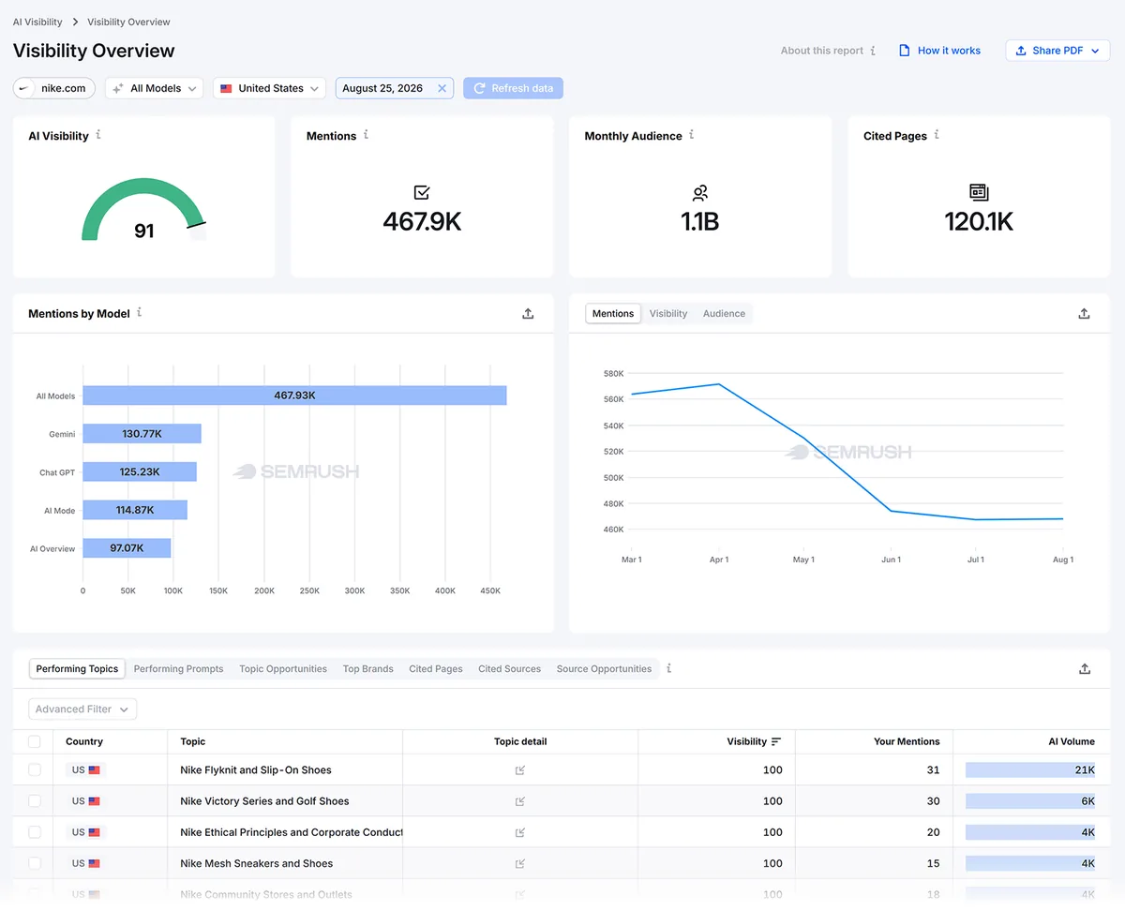1125x911 pixels.
Task: Open the United States country dropdown
Action: point(270,88)
